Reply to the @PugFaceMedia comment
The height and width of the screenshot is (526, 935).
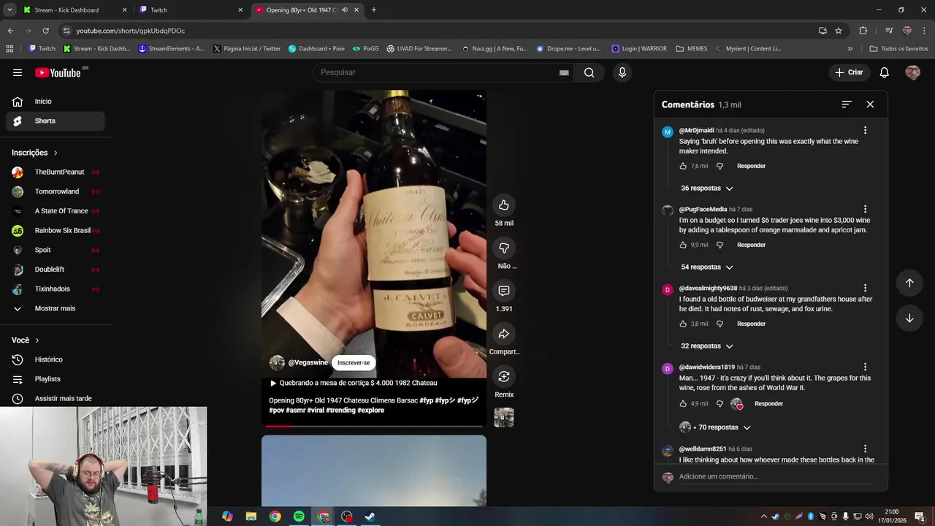pyautogui.click(x=751, y=245)
